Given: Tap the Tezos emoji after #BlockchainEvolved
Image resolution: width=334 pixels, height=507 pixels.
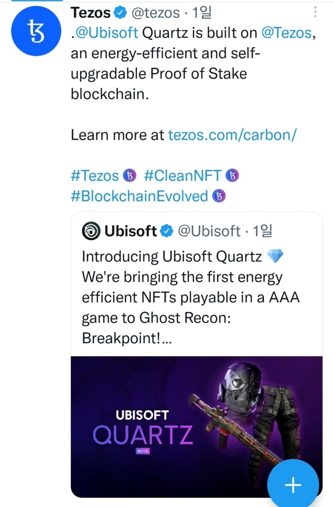Looking at the screenshot, I should coord(219,196).
